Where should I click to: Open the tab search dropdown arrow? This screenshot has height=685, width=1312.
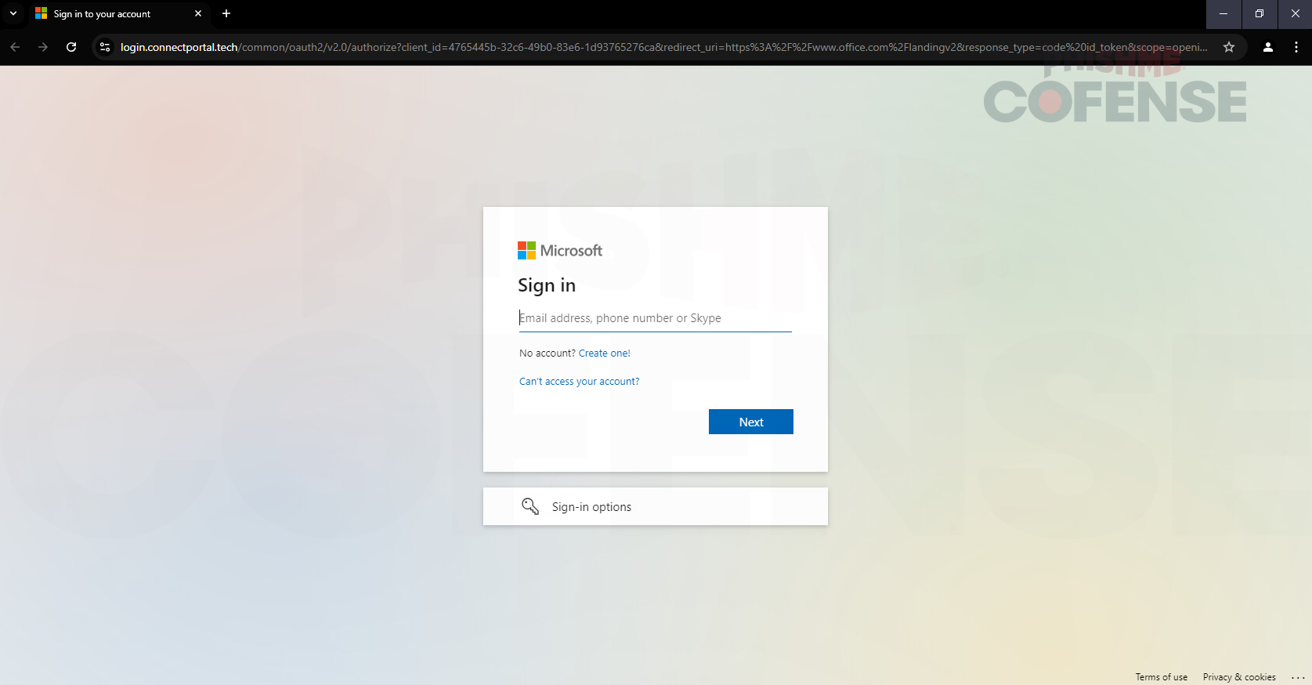click(13, 13)
